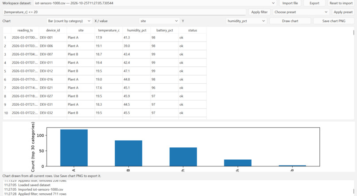Select the DEV-027 cell
This screenshot has width=357, height=196.
[x=53, y=96]
